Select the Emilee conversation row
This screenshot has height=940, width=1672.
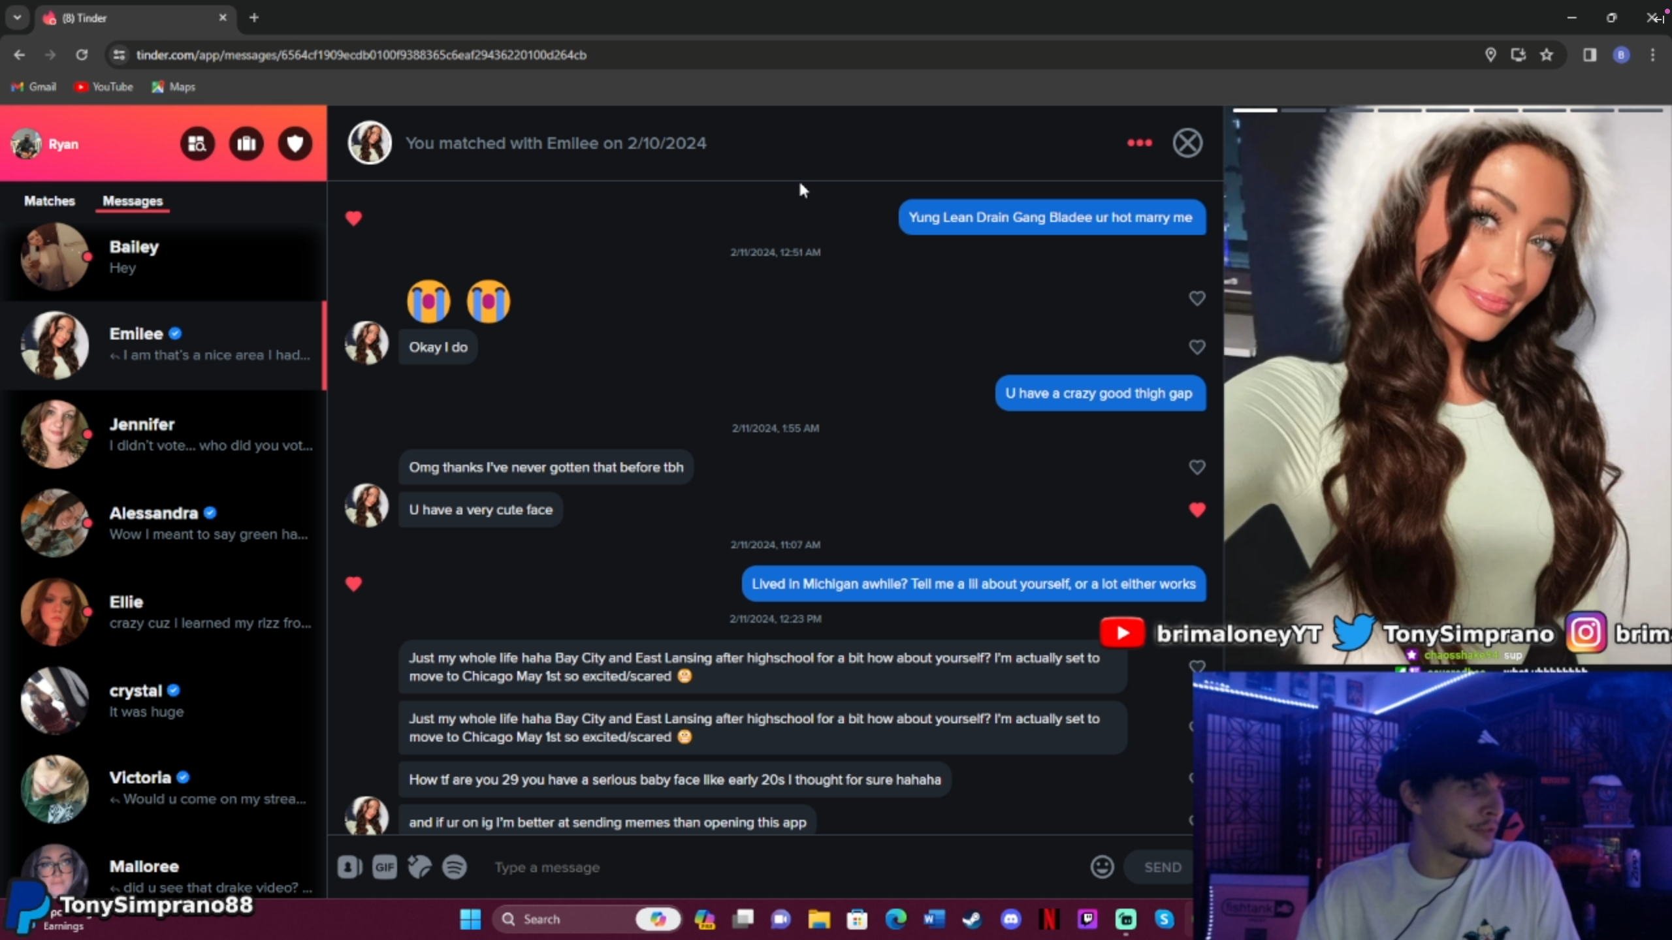coord(163,345)
